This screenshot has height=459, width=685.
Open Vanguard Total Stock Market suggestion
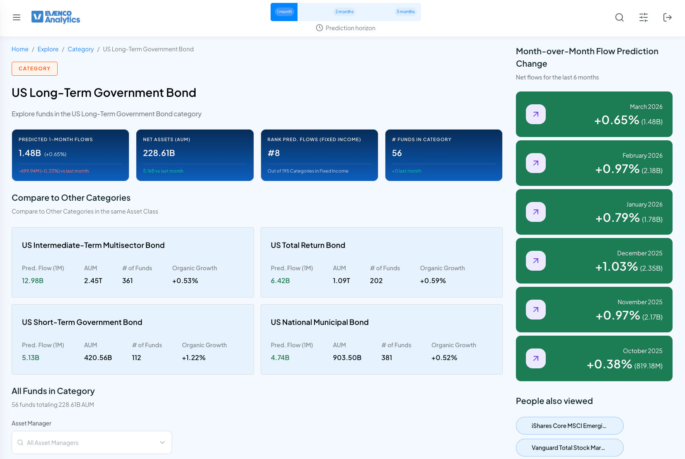coord(569,448)
